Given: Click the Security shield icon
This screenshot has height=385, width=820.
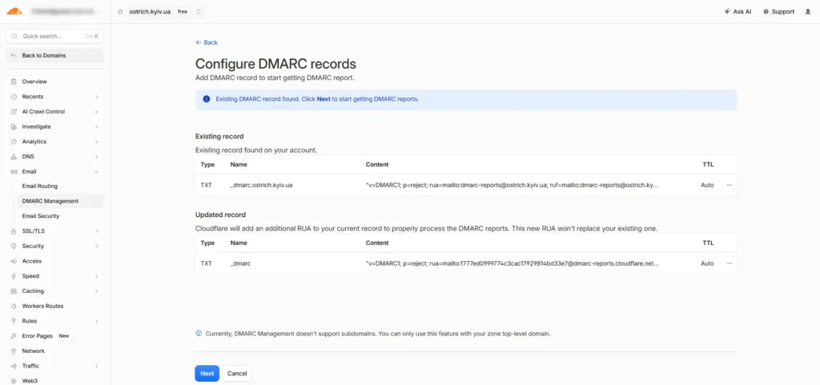Looking at the screenshot, I should click(x=14, y=246).
